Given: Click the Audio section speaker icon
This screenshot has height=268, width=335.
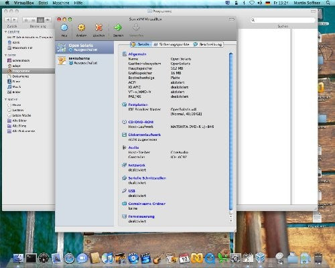Looking at the screenshot, I should (x=124, y=147).
